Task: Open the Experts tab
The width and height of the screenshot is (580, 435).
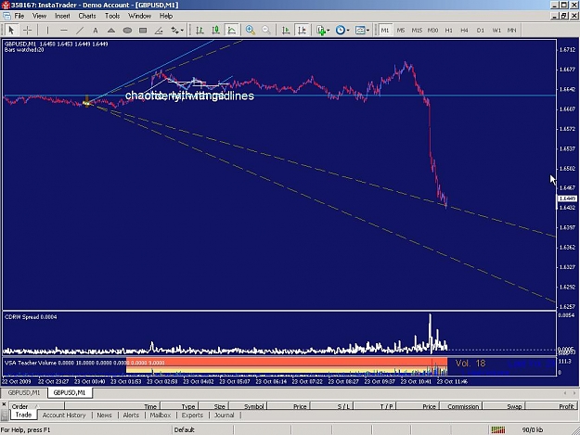Action: click(192, 415)
